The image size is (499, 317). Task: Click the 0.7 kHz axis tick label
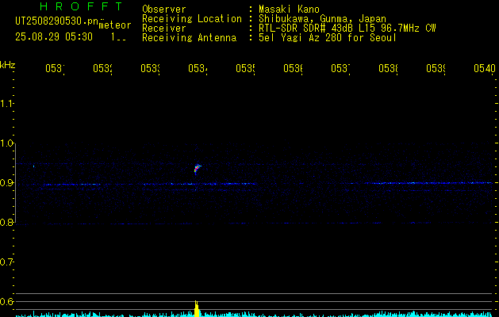[6, 262]
